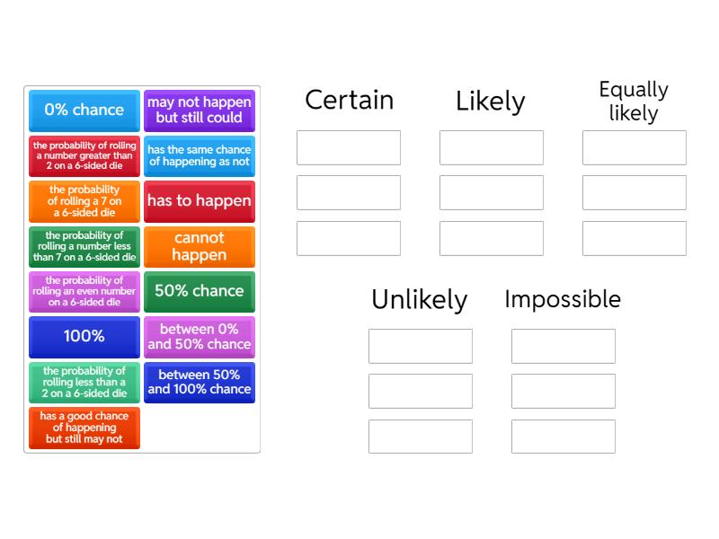This screenshot has width=719, height=539.
Task: Select the 'rolling an even number' tile
Action: click(x=84, y=291)
